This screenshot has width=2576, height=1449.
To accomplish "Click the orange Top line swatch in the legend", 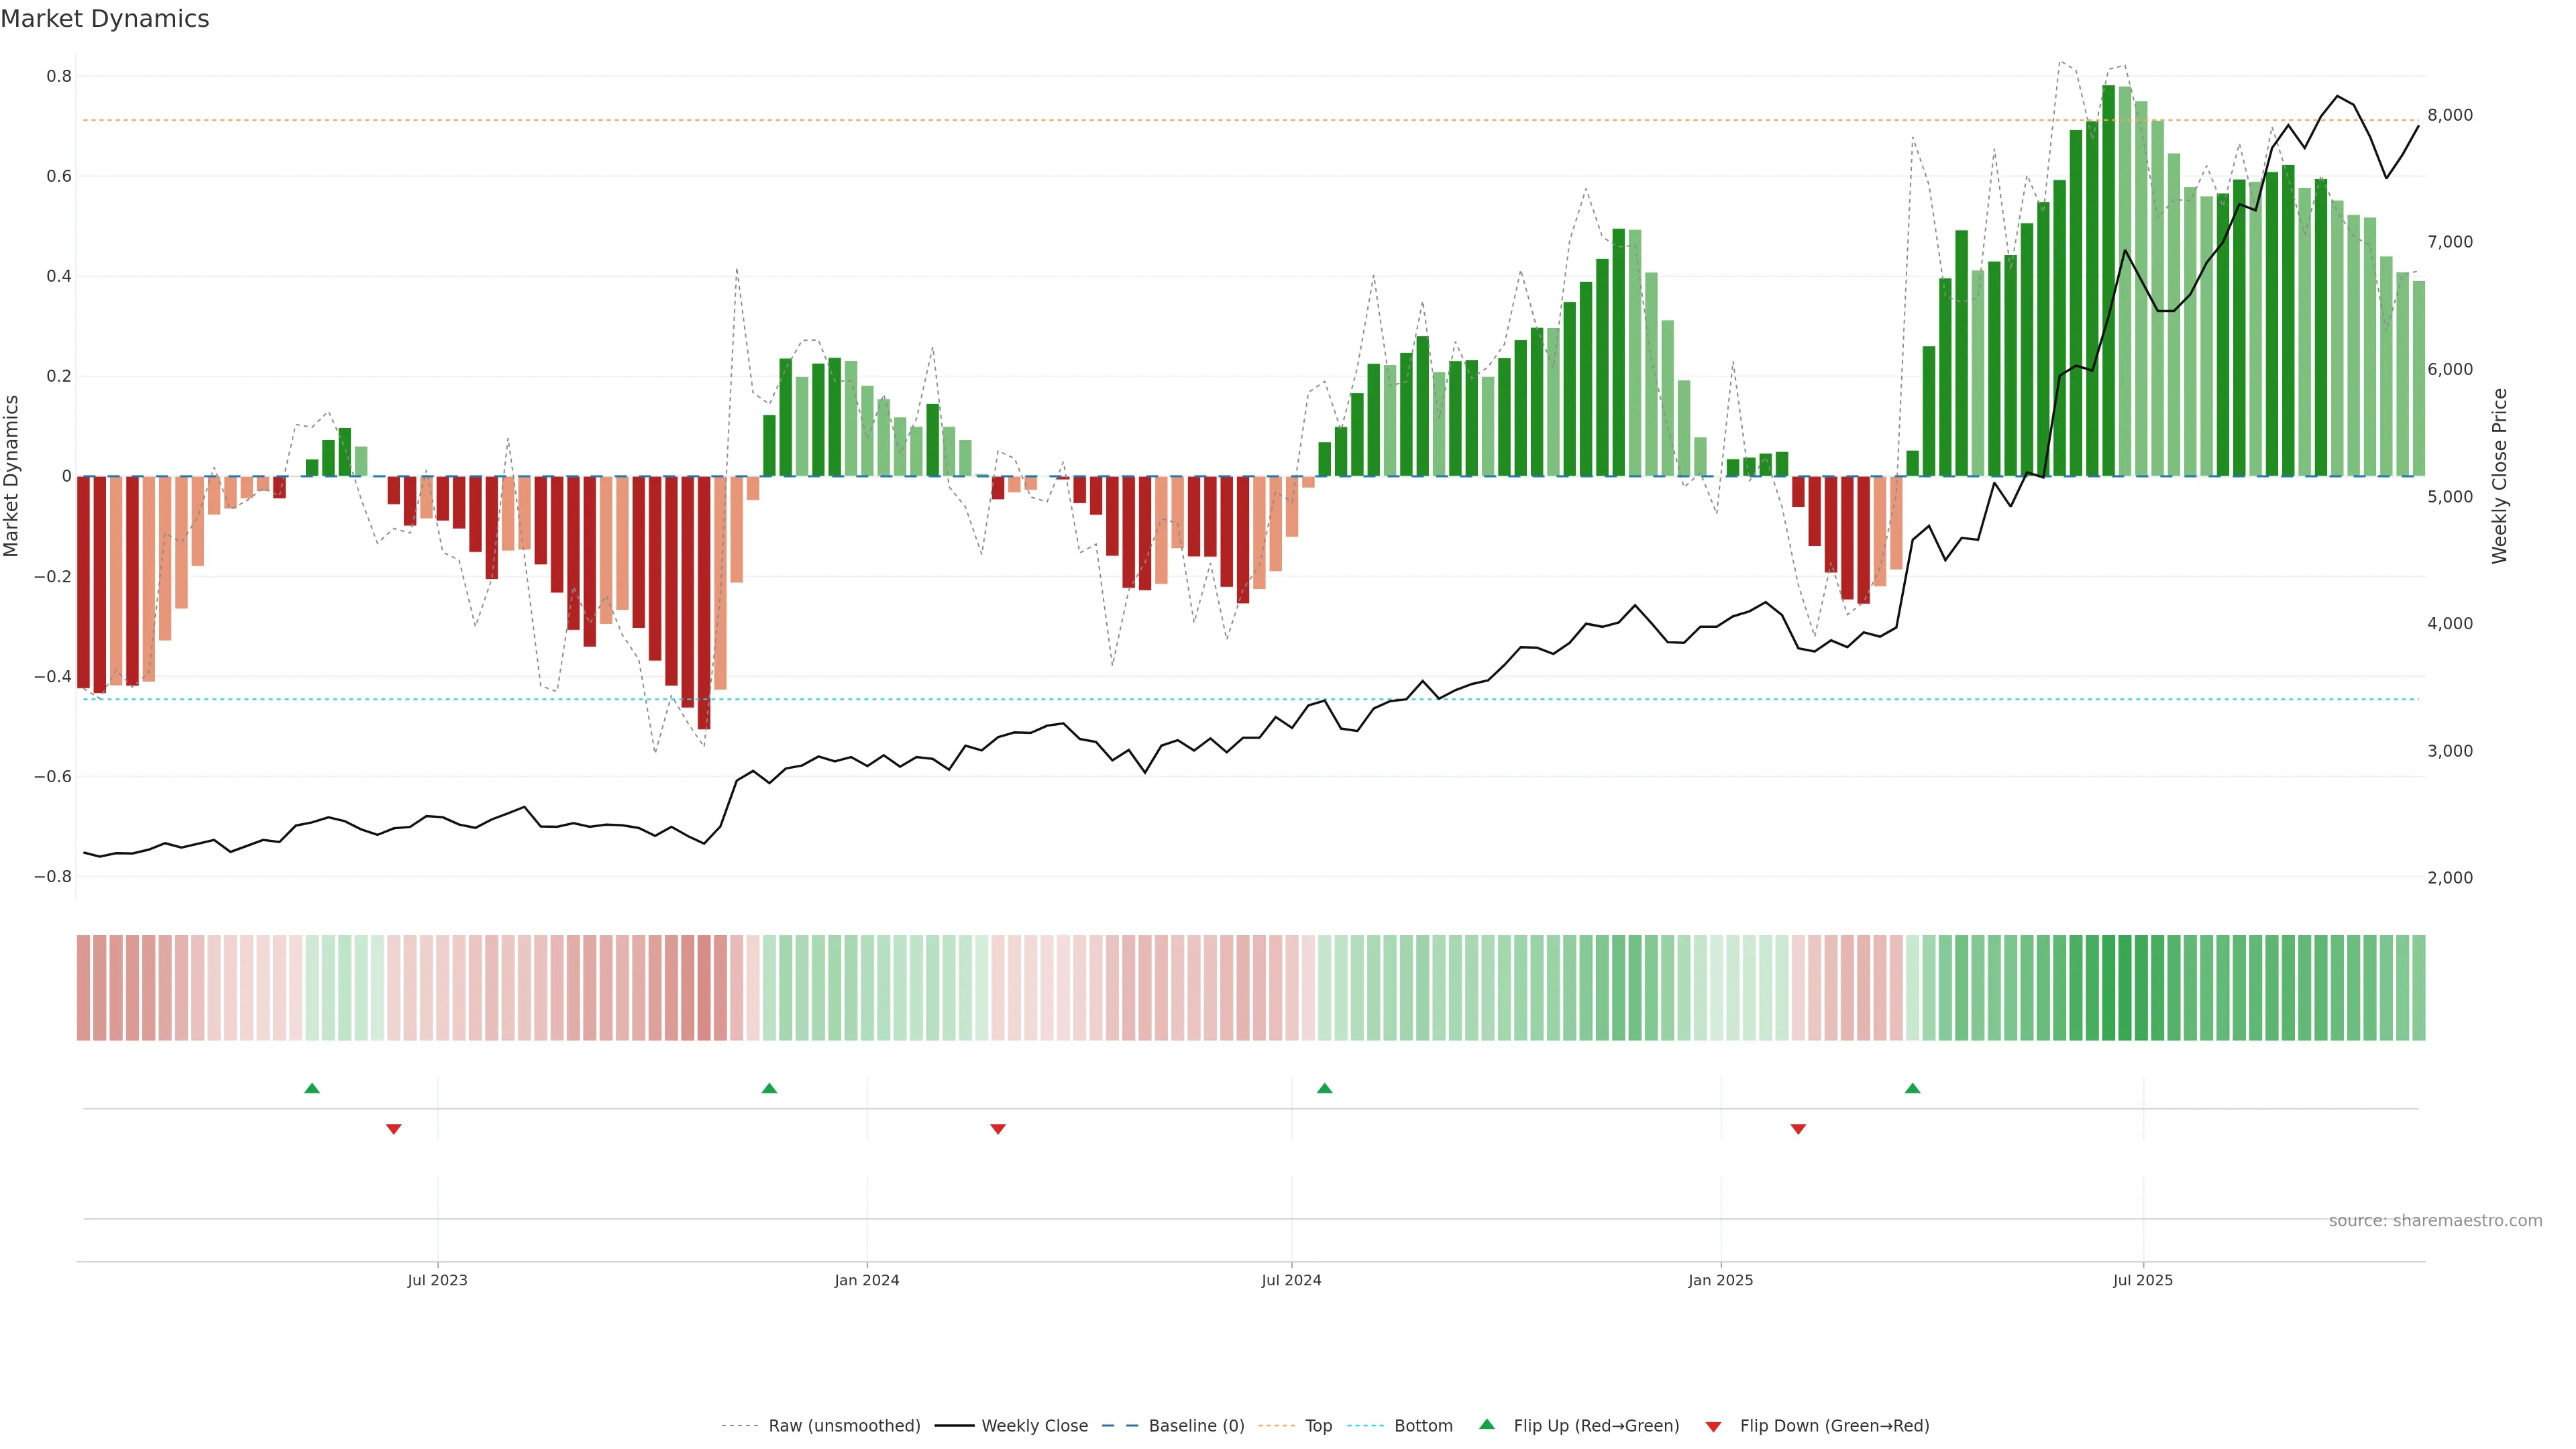I will click(x=1276, y=1426).
